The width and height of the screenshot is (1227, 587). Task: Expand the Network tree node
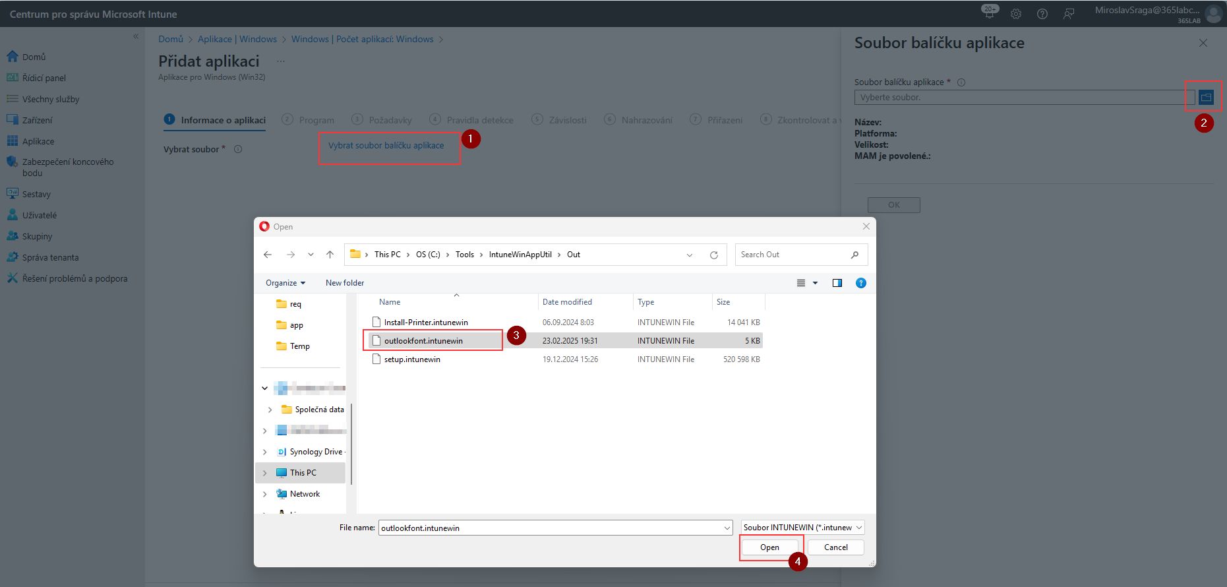tap(265, 494)
